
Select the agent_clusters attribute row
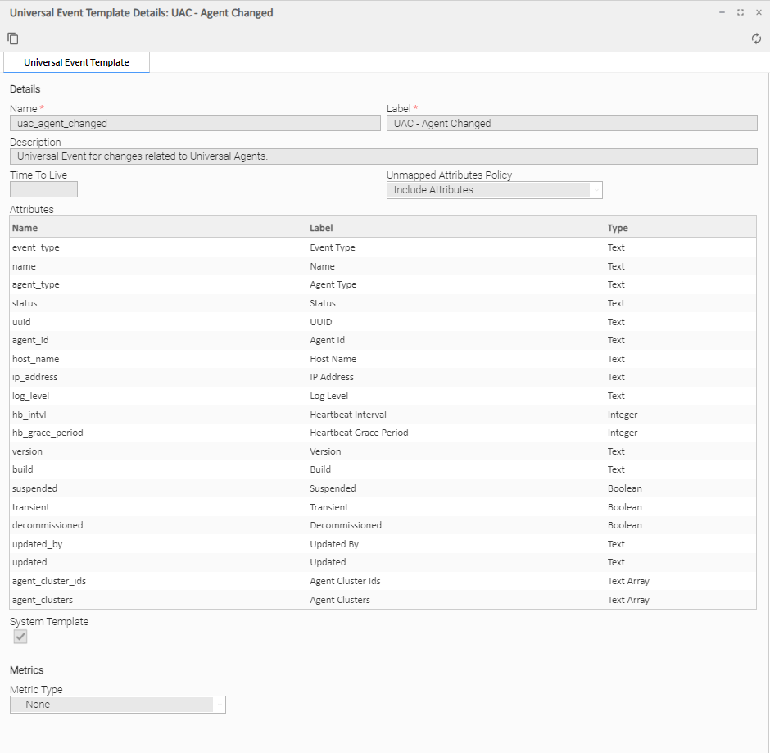[43, 600]
